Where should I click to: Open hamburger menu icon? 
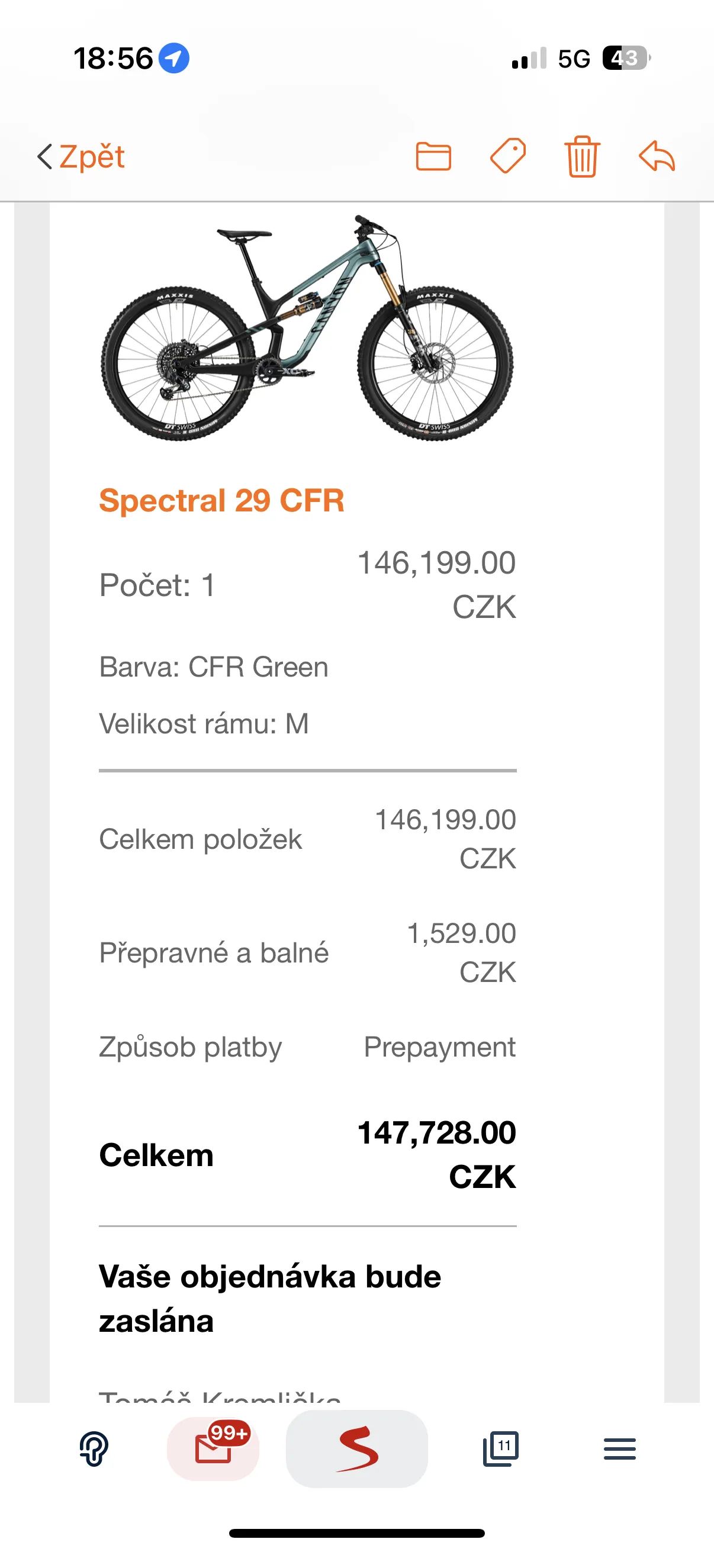click(x=619, y=1450)
